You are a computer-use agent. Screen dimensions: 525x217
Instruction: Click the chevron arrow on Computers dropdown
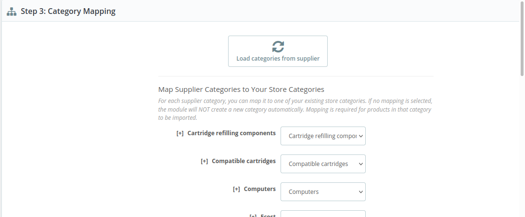pos(361,192)
